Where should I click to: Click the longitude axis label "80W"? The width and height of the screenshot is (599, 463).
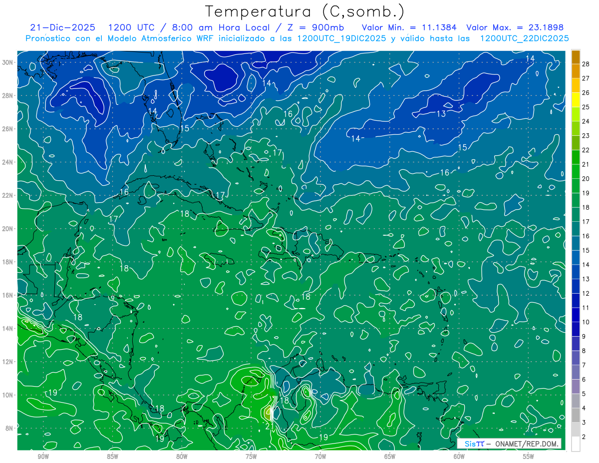click(182, 457)
